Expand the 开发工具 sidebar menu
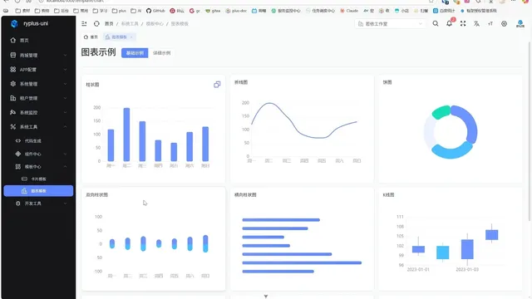The height and width of the screenshot is (299, 532). [x=38, y=203]
